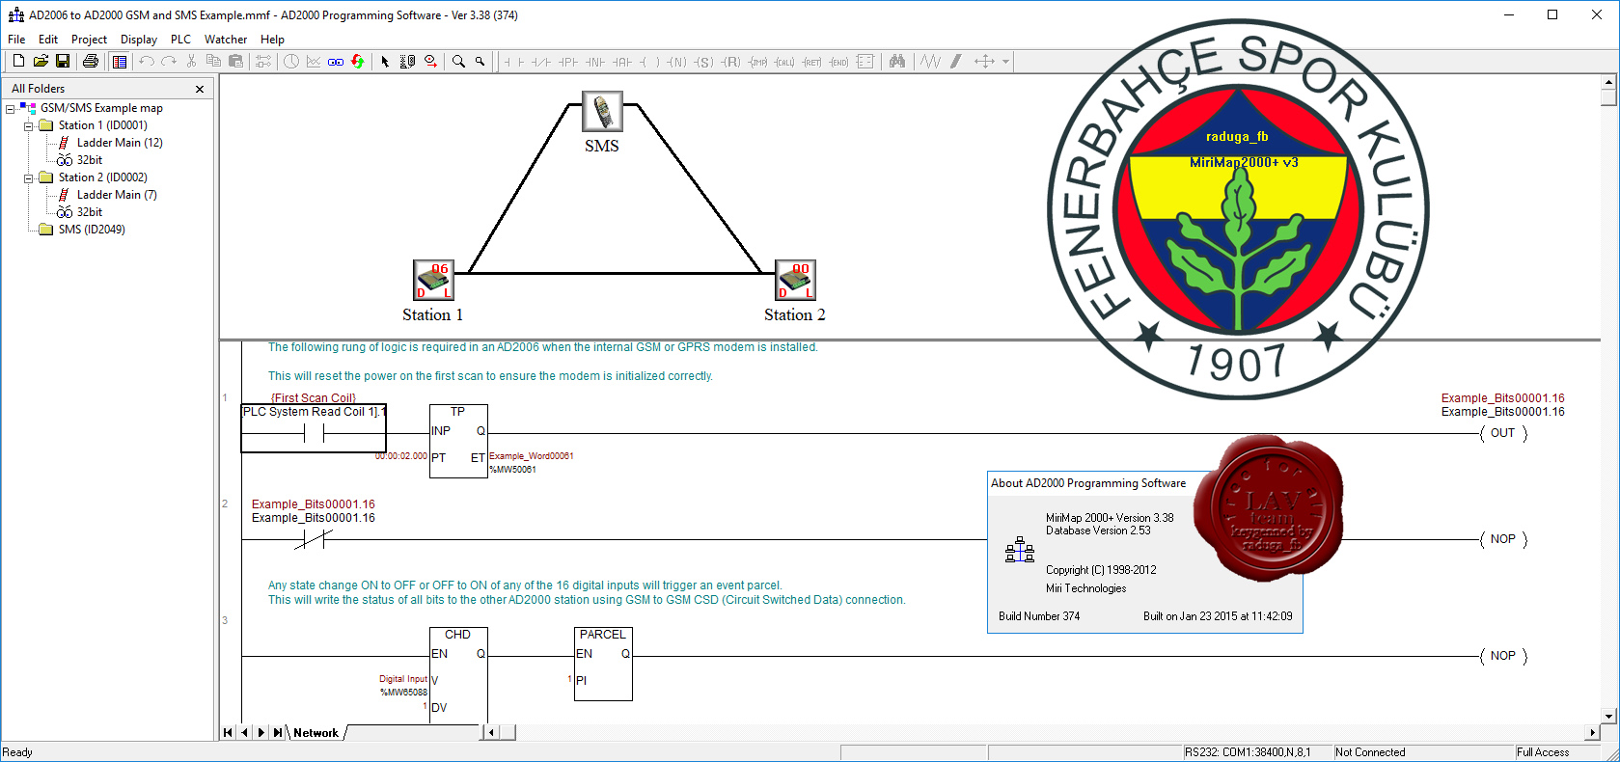Click the four-way move arrows tool
This screenshot has width=1620, height=762.
(984, 62)
